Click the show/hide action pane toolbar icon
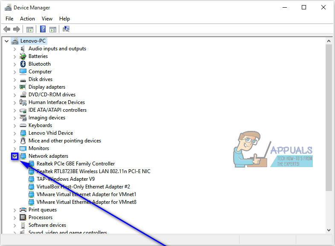 pos(53,29)
